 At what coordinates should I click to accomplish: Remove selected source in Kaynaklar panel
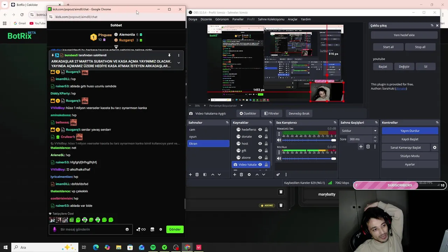[x=241, y=175]
